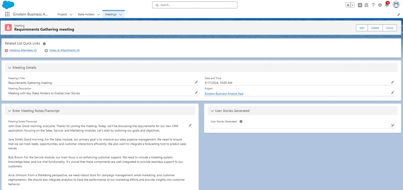Click the date value 9/17/2024, 10:00 AM
The height and width of the screenshot is (190, 403).
[218, 83]
